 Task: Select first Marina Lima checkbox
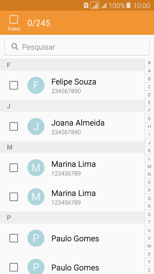[14, 168]
